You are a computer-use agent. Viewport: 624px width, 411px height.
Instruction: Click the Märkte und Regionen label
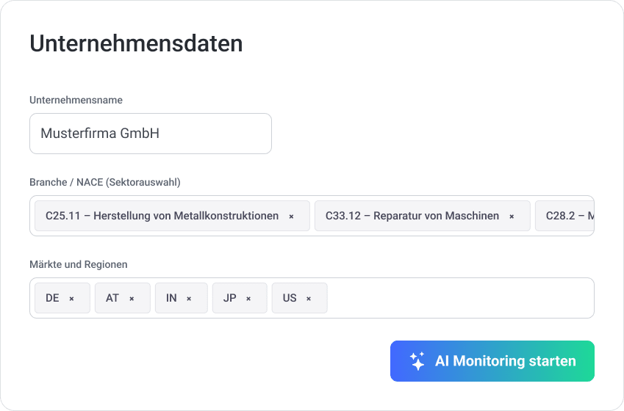pyautogui.click(x=79, y=265)
